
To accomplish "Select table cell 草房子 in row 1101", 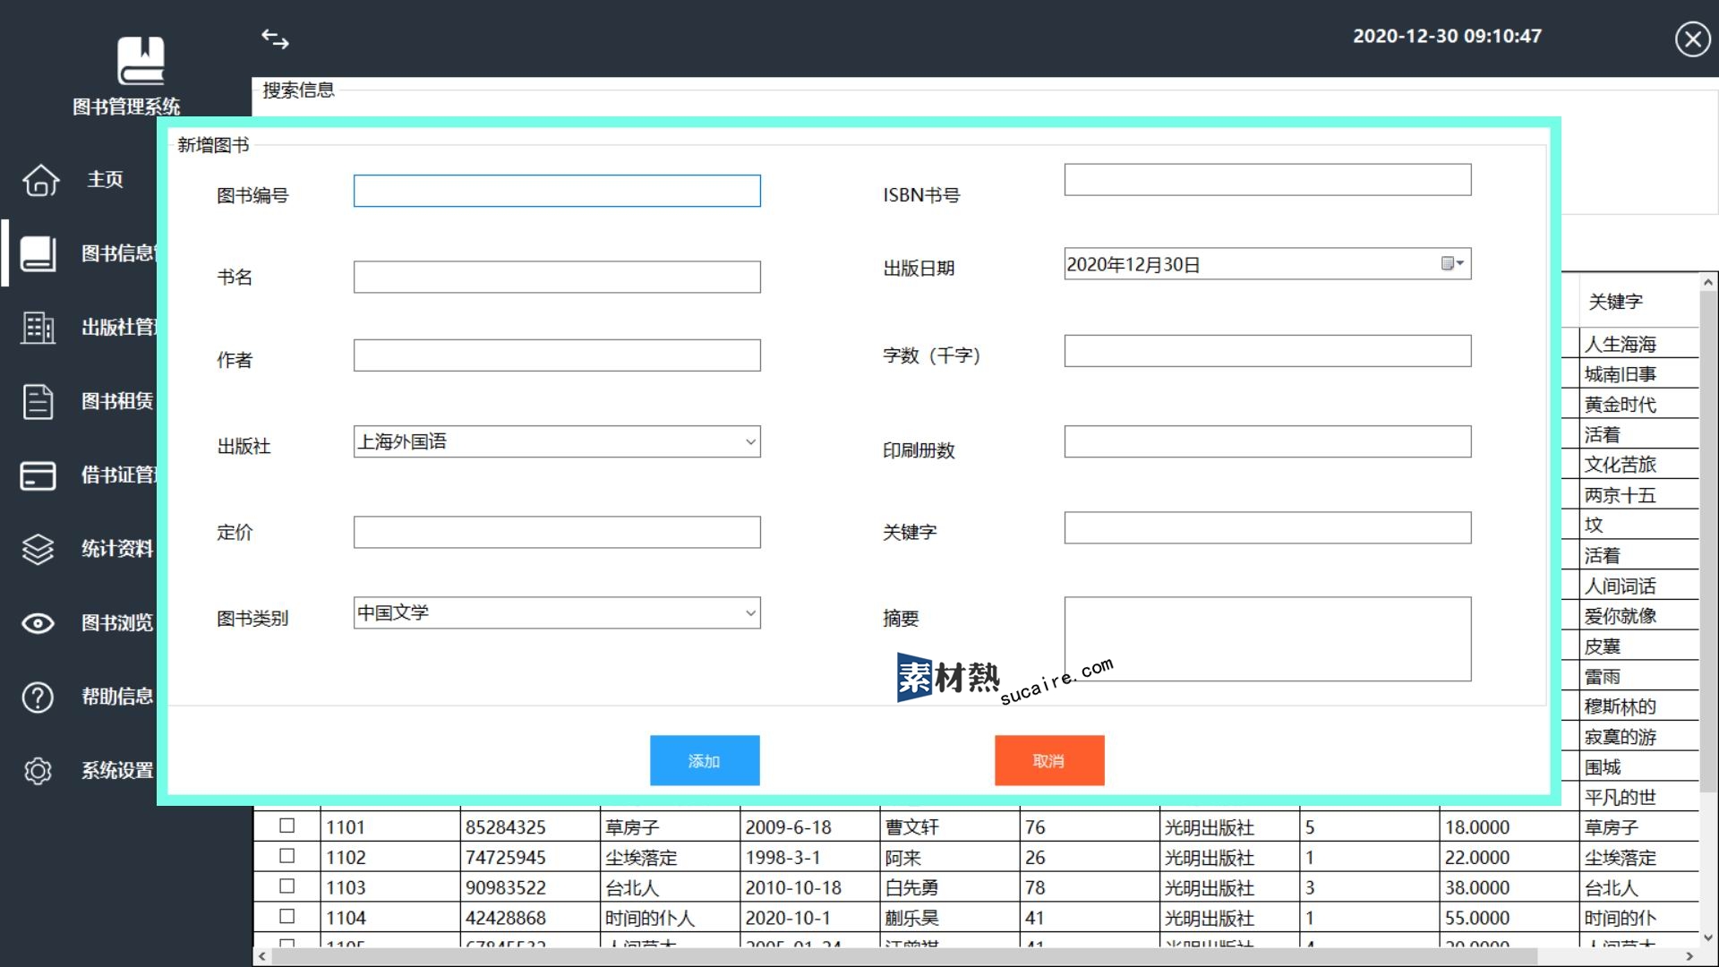I will coord(670,827).
